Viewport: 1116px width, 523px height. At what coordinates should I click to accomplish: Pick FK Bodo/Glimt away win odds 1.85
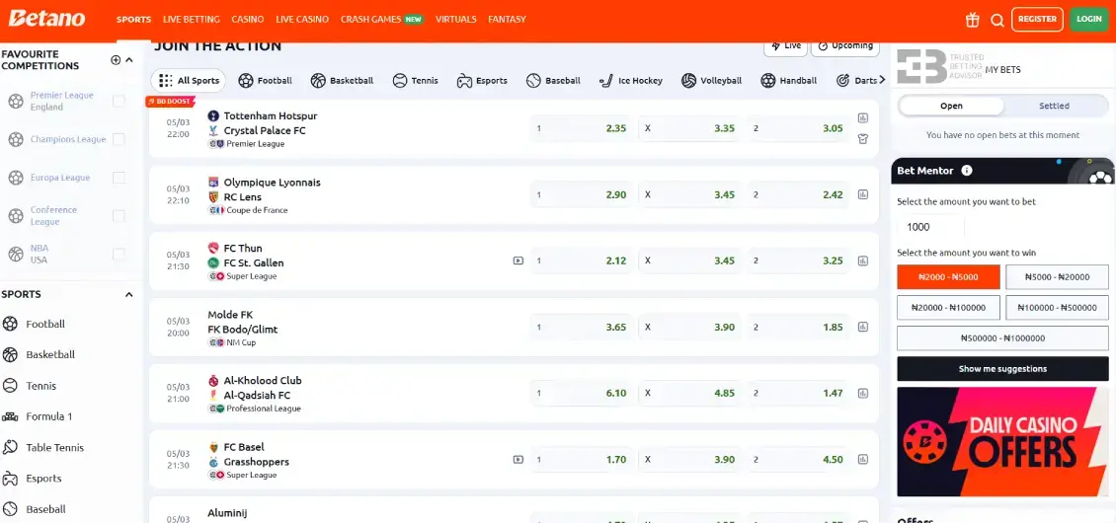pyautogui.click(x=799, y=328)
